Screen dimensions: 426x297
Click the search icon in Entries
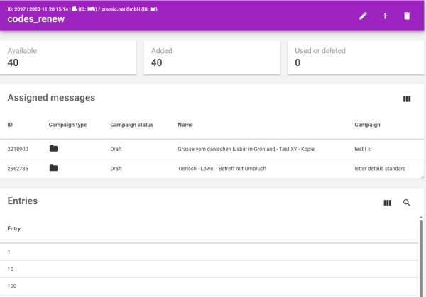pyautogui.click(x=407, y=203)
